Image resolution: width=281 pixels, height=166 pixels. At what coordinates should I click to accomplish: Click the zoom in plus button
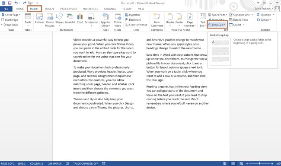click(272, 163)
